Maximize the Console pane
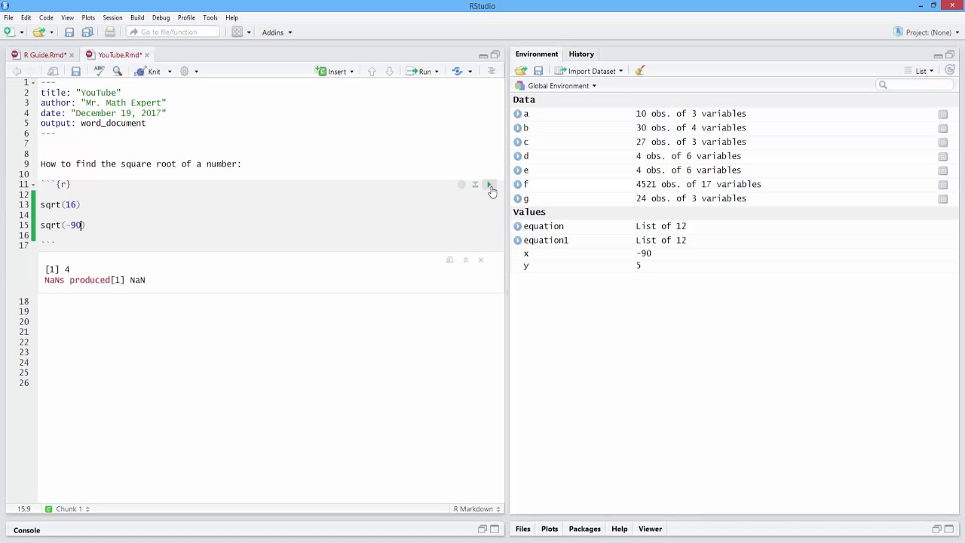Viewport: 965px width, 543px height. pyautogui.click(x=495, y=529)
